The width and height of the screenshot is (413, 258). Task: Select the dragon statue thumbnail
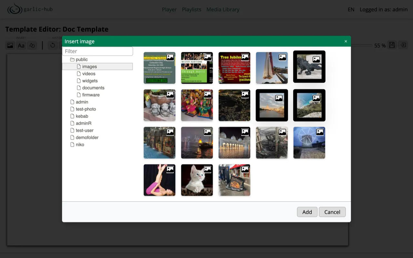pyautogui.click(x=309, y=66)
